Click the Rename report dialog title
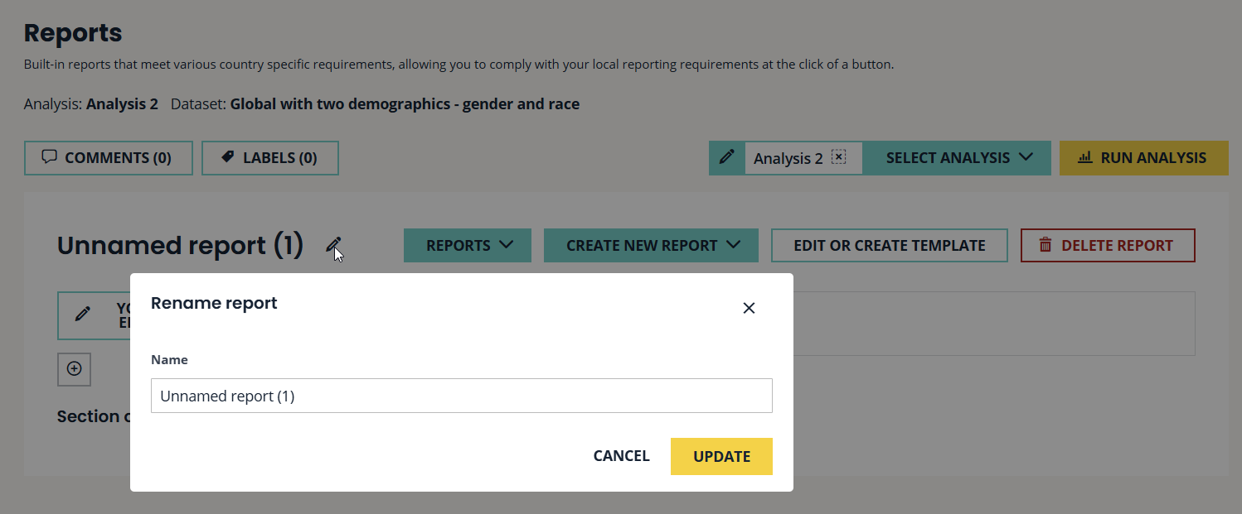1242x514 pixels. pos(214,304)
